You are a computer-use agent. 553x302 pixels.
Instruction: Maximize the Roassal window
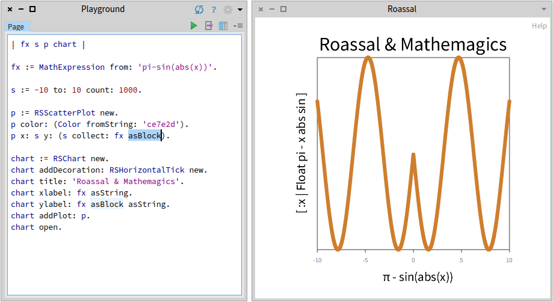283,9
